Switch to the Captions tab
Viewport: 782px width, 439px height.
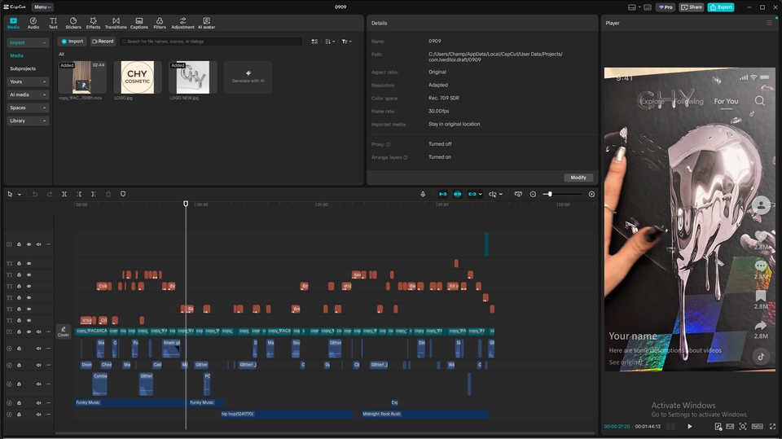point(139,23)
